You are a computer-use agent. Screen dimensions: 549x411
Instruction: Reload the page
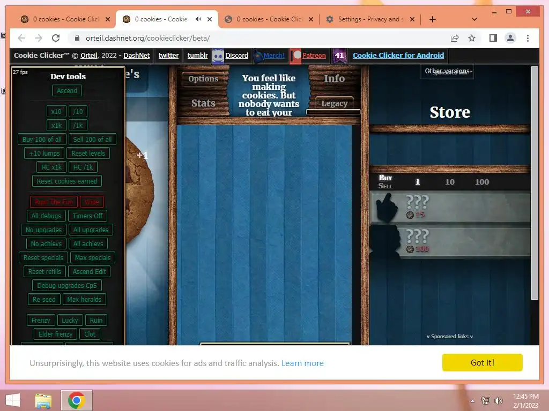pos(56,38)
